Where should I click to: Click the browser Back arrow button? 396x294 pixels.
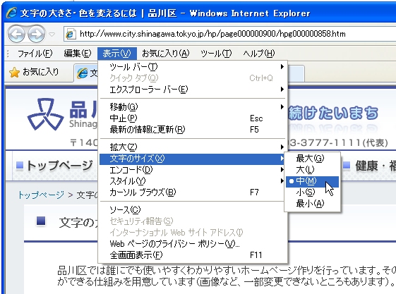17,34
